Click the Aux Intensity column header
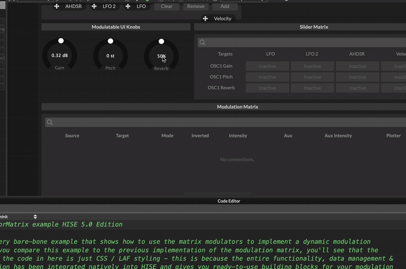 338,136
